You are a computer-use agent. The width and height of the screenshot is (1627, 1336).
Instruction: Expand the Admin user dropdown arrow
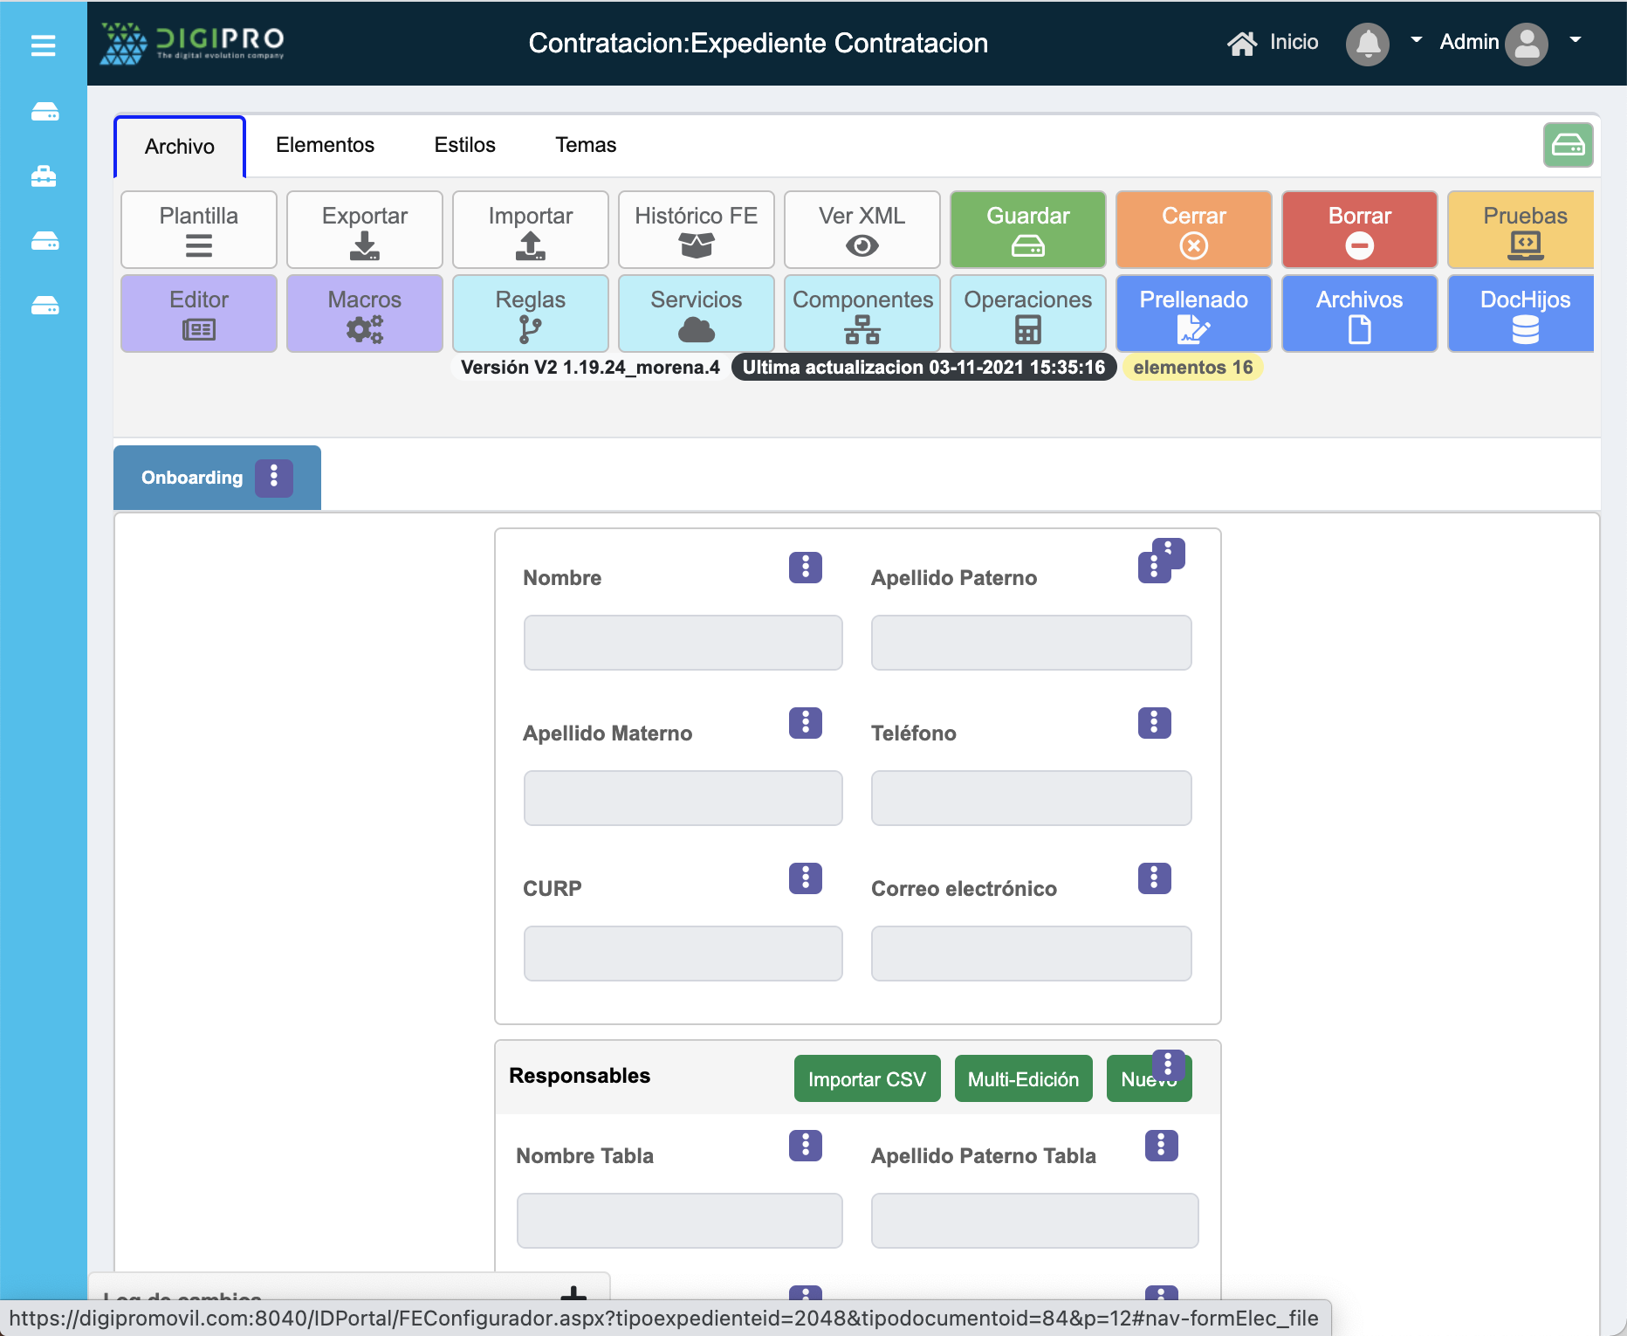[x=1576, y=40]
